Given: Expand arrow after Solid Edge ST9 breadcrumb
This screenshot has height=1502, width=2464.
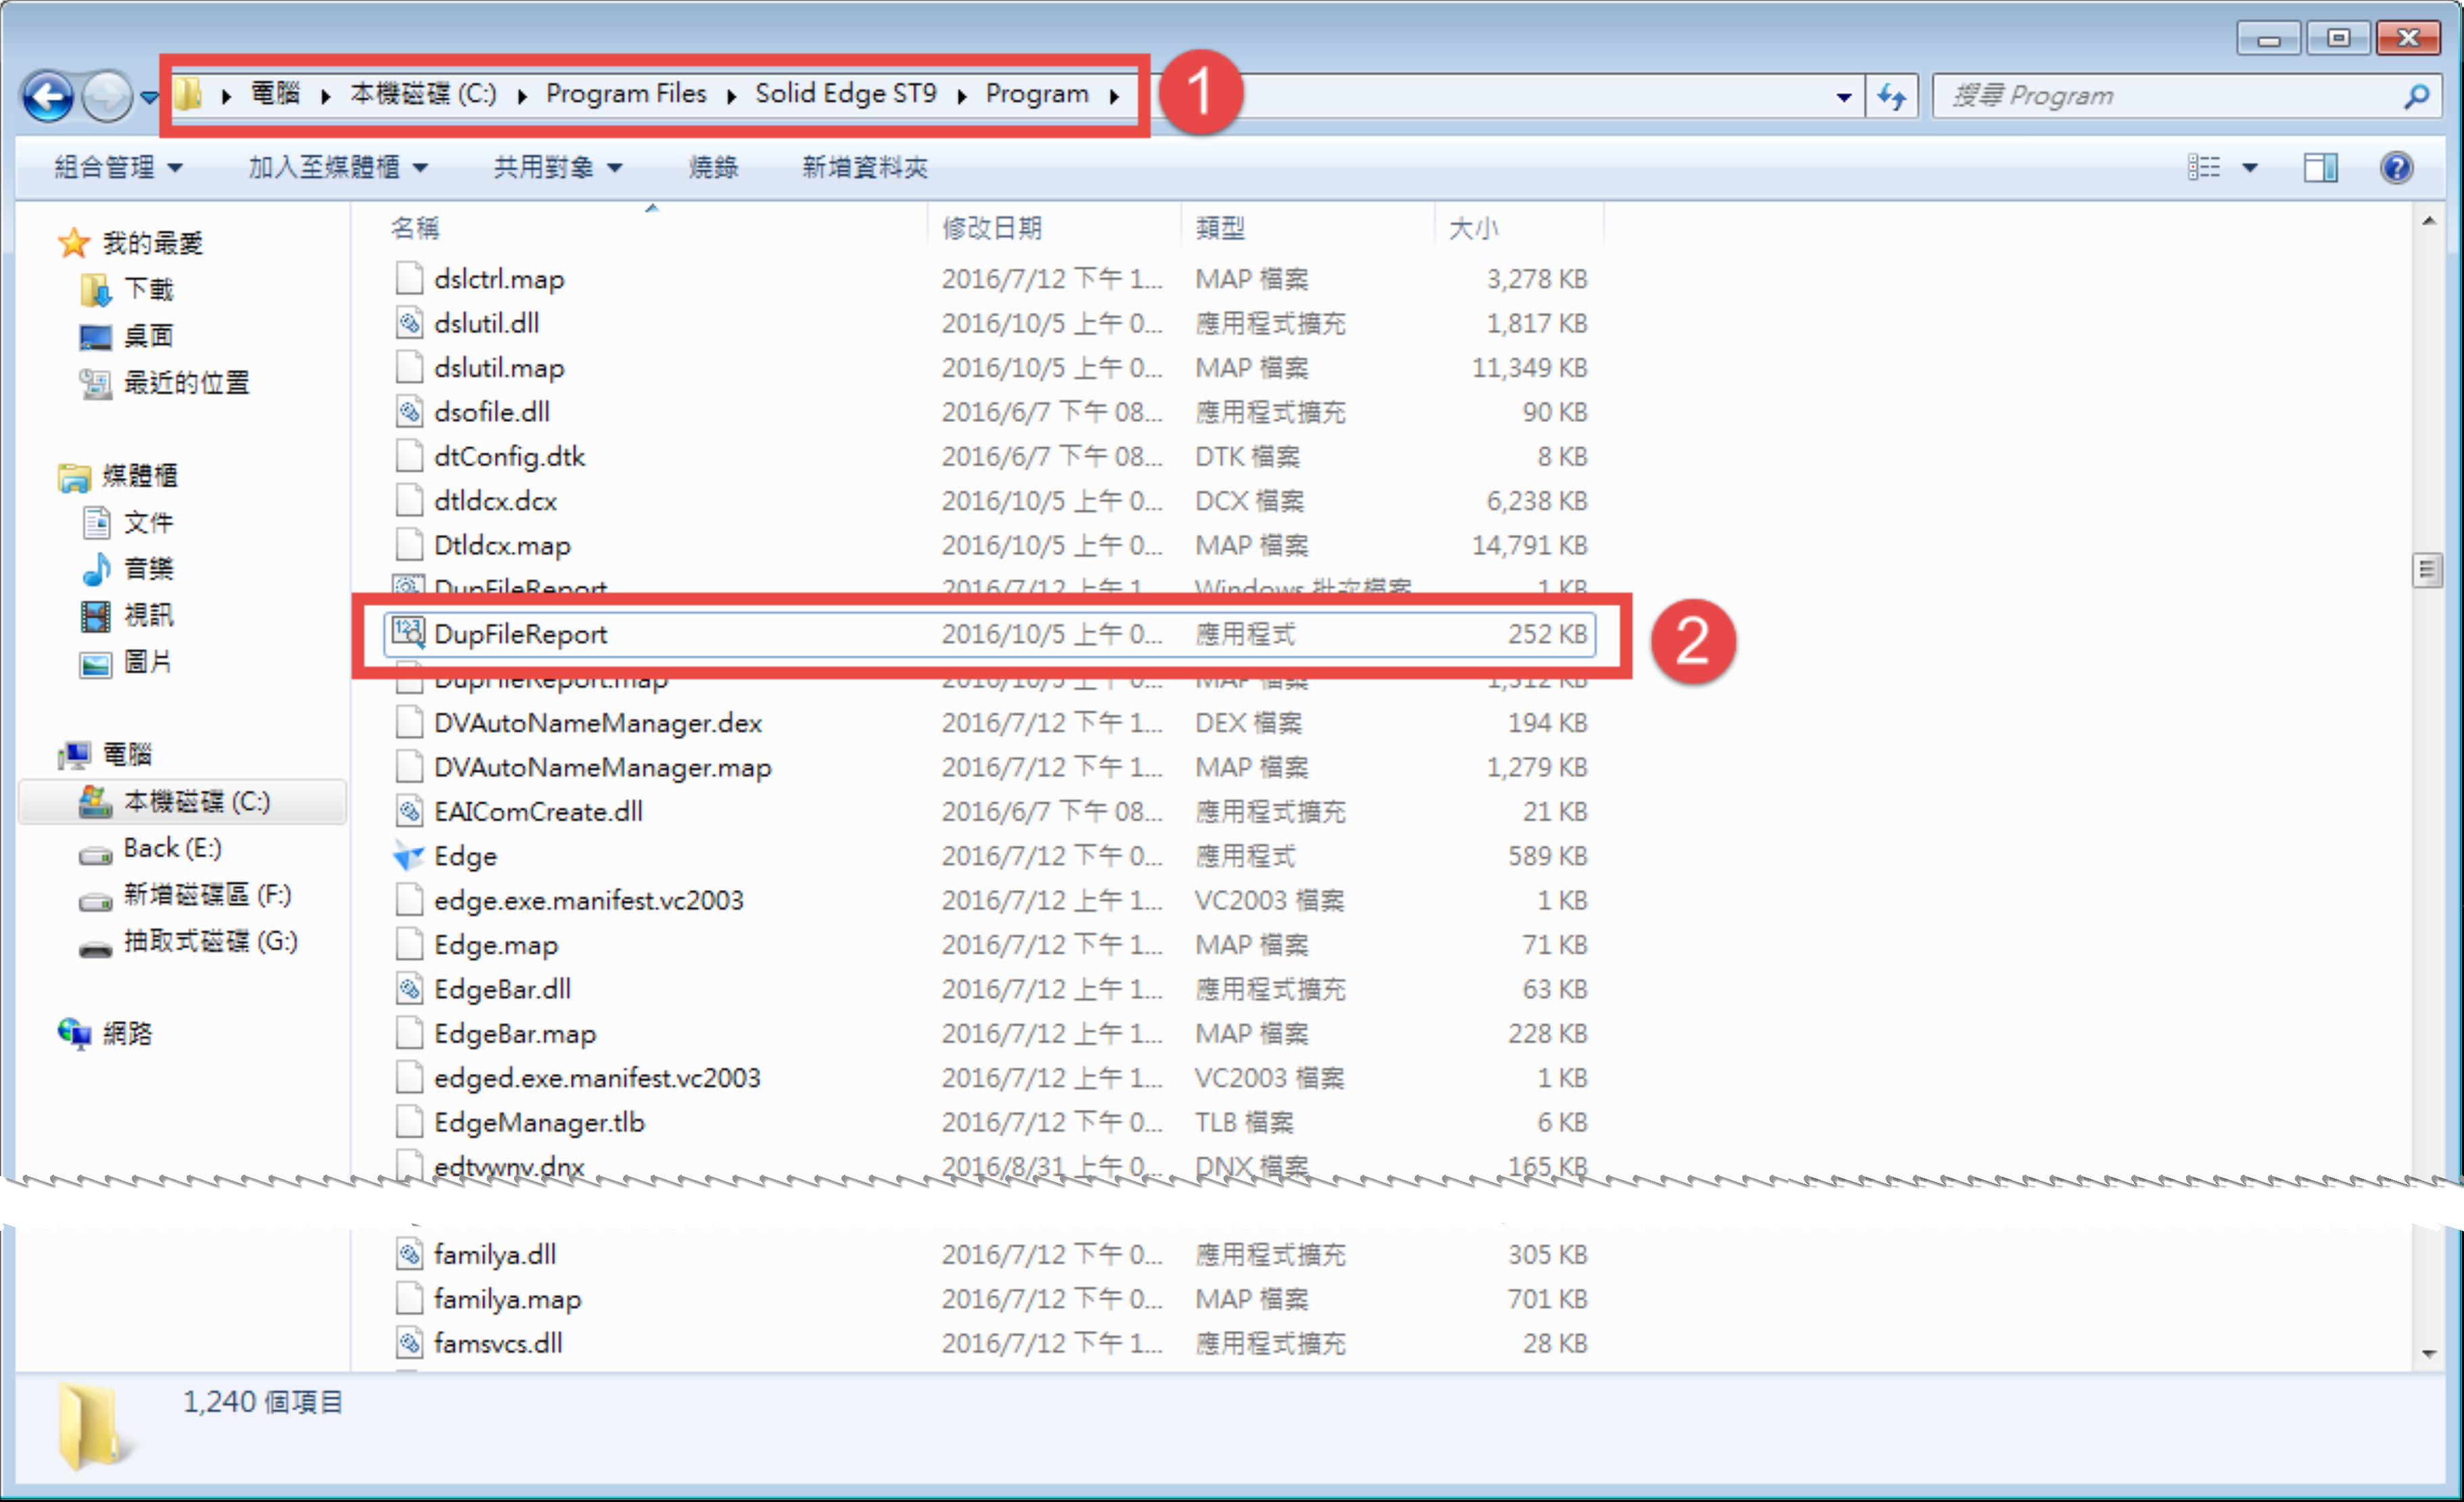Looking at the screenshot, I should pos(961,96).
